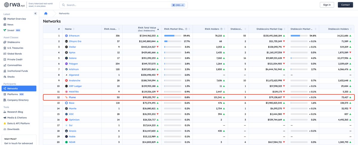Click the Ethereum network icon
Image resolution: width=358 pixels, height=145 pixels.
(67, 36)
